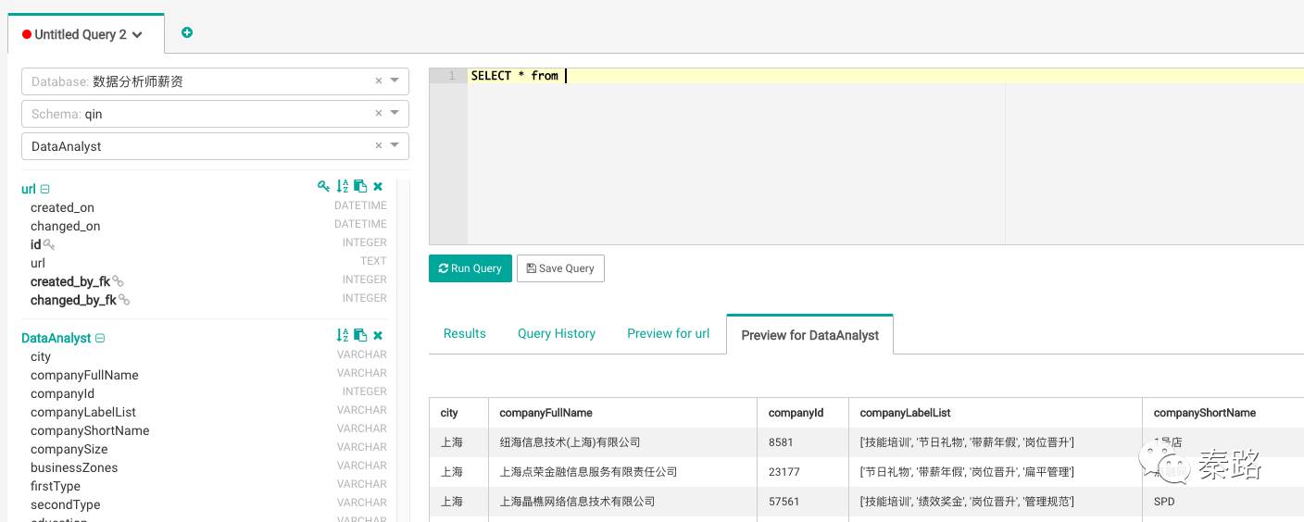Viewport: 1304px width, 522px height.
Task: Click the businessZones column in the schema list
Action: [74, 467]
